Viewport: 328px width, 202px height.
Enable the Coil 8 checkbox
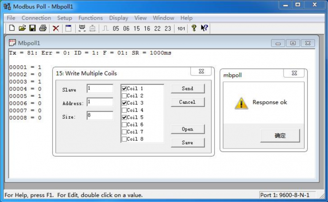click(x=124, y=139)
